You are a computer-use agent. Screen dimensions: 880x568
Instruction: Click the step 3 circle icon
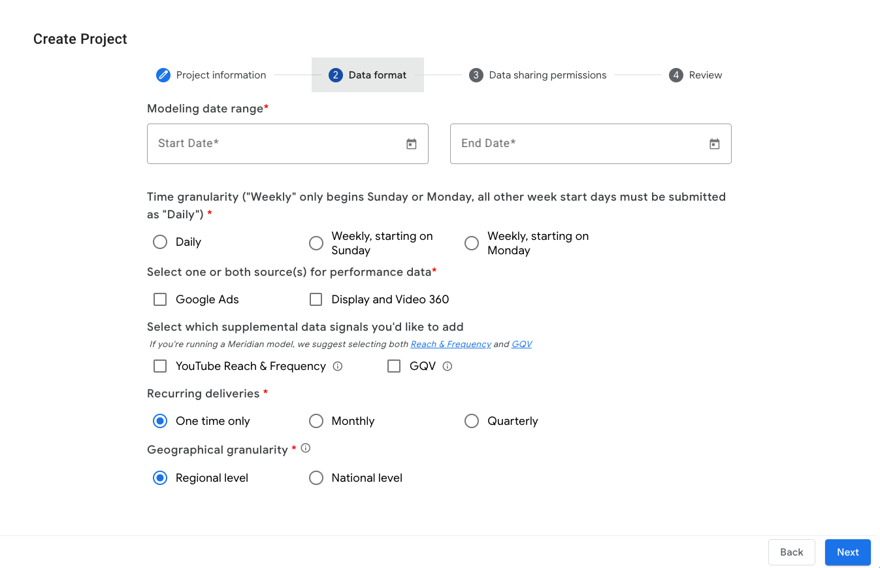476,75
